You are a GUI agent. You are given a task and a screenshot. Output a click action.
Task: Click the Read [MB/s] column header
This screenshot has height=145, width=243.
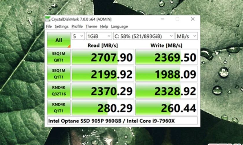coord(103,45)
